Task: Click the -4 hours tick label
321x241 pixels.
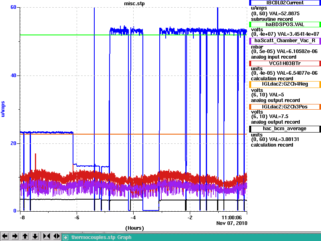Action: click(133, 217)
